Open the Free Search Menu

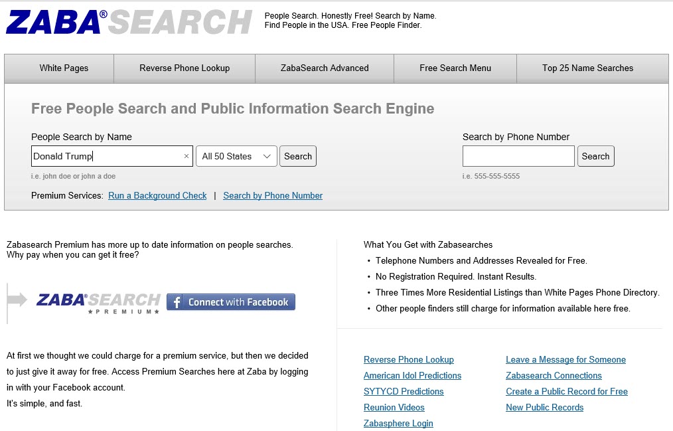click(455, 68)
